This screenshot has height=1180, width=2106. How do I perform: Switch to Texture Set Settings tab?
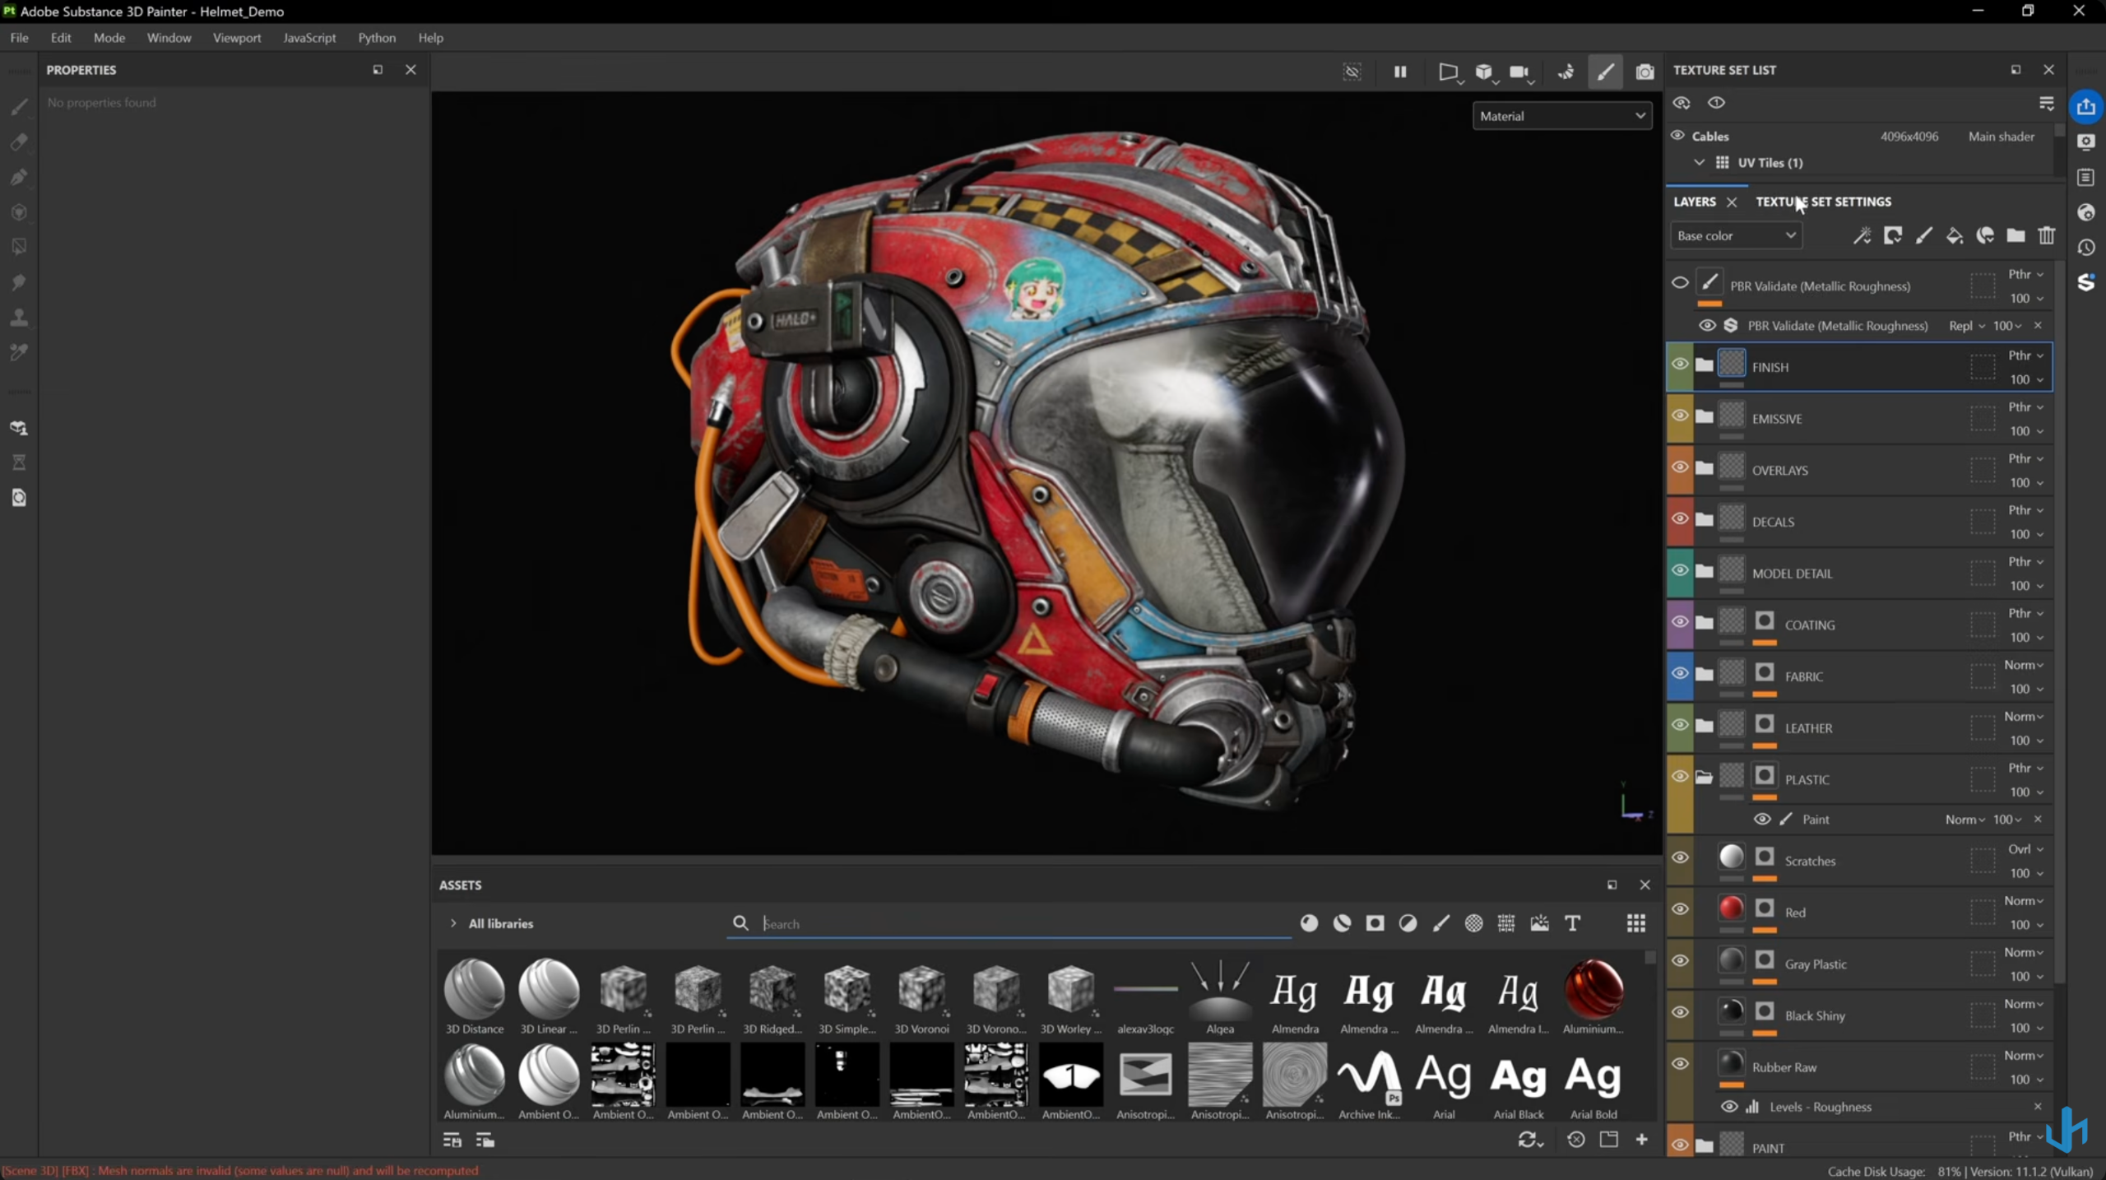point(1823,202)
